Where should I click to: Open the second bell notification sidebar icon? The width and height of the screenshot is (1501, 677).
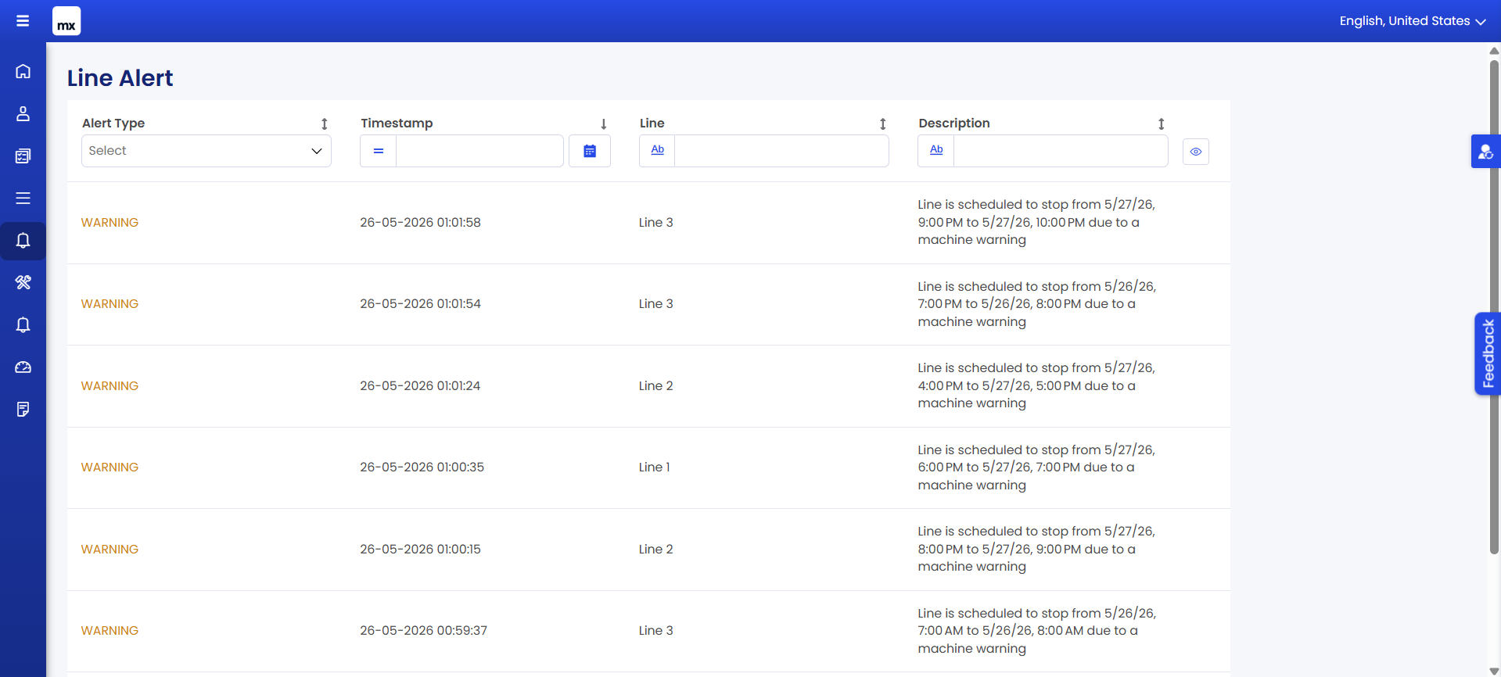point(23,324)
